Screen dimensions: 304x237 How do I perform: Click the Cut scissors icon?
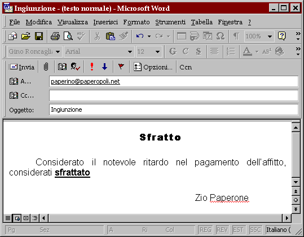pos(98,36)
